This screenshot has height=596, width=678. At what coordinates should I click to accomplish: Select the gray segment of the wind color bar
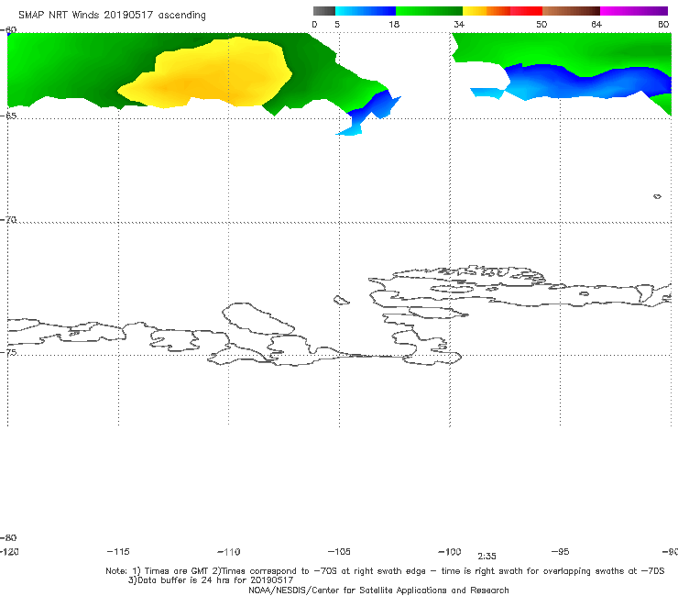coord(324,11)
